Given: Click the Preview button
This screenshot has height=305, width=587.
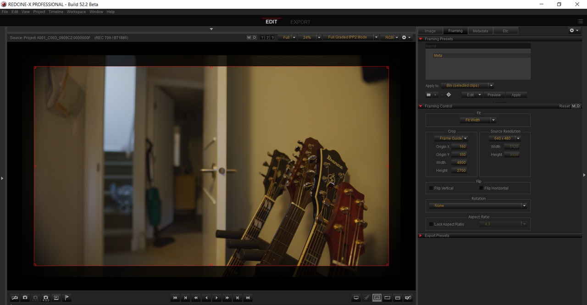Looking at the screenshot, I should tap(494, 95).
